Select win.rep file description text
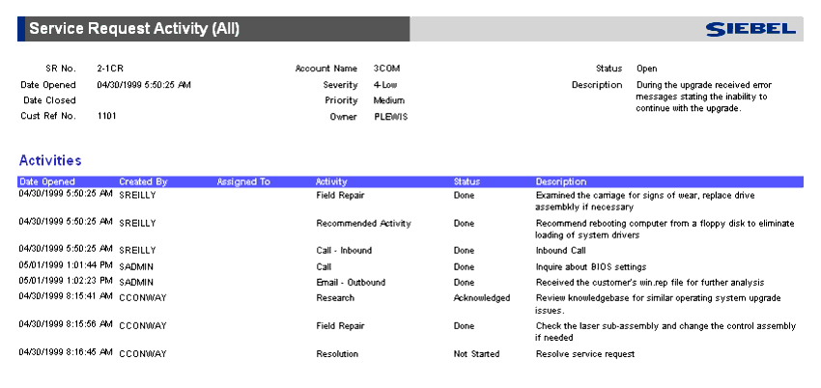The height and width of the screenshot is (388, 821). [x=650, y=283]
